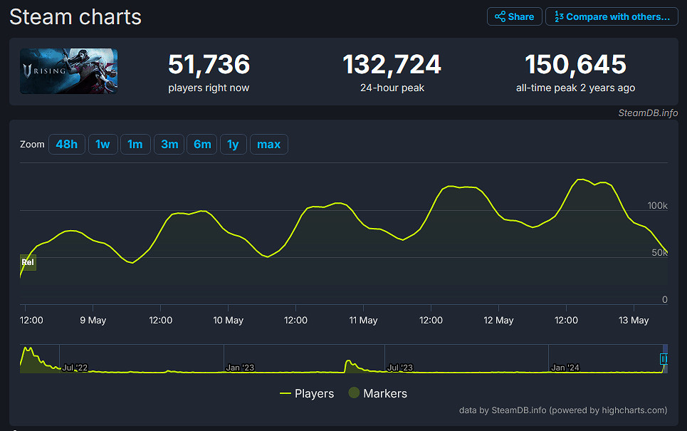Click the share icon in Share button

pyautogui.click(x=500, y=16)
